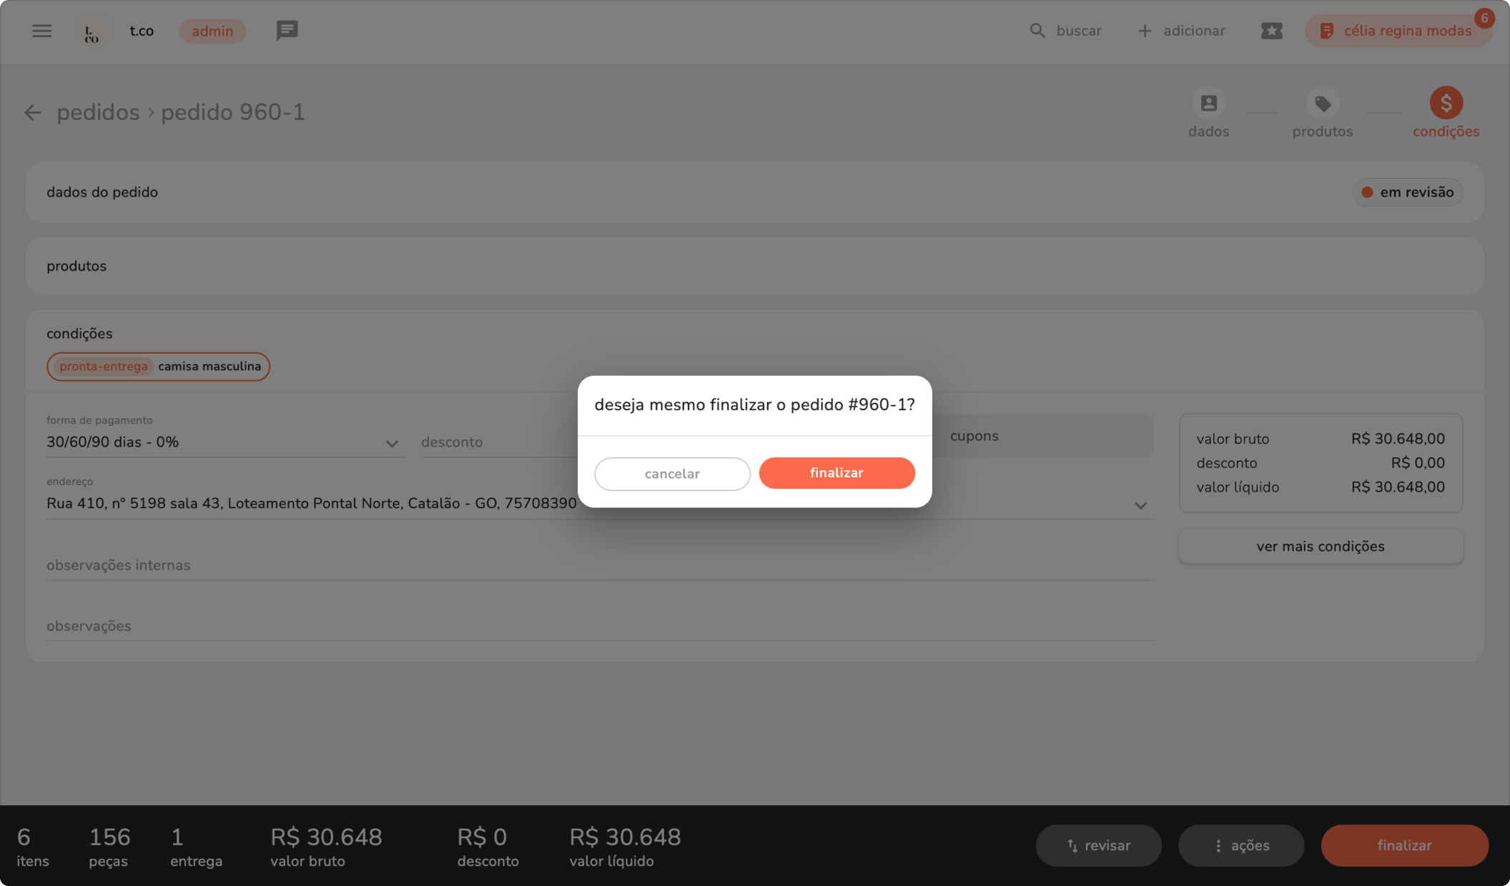Click the search magnifier icon

1037,31
